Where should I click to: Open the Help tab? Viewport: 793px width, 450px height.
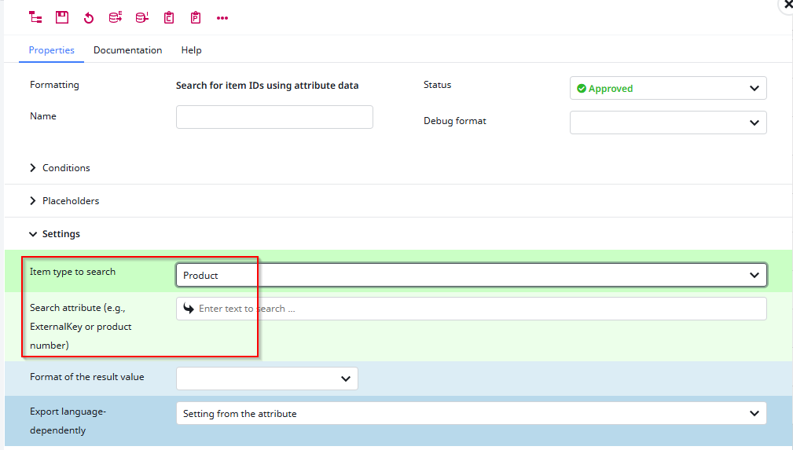(x=192, y=50)
